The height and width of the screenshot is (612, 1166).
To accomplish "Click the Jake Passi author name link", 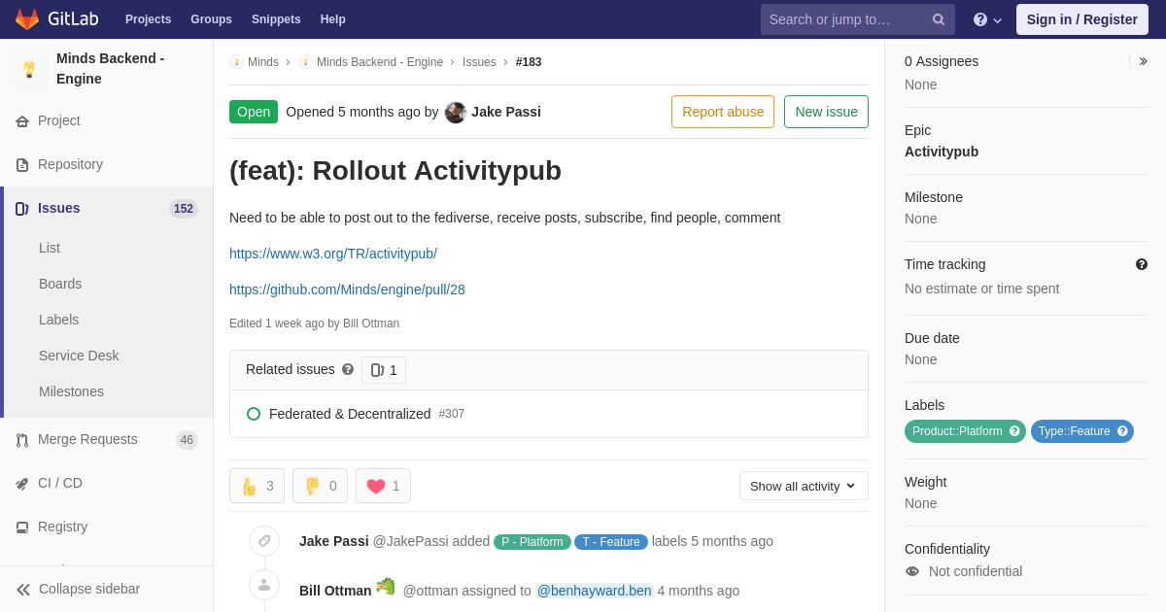I will (506, 112).
